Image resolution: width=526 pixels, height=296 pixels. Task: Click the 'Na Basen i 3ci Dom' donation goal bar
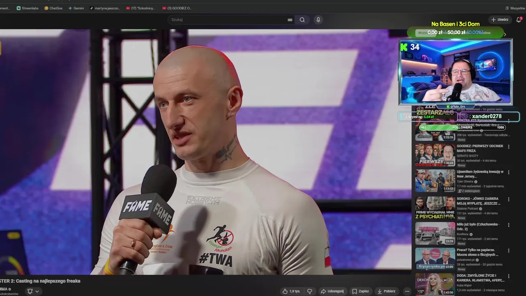click(455, 32)
